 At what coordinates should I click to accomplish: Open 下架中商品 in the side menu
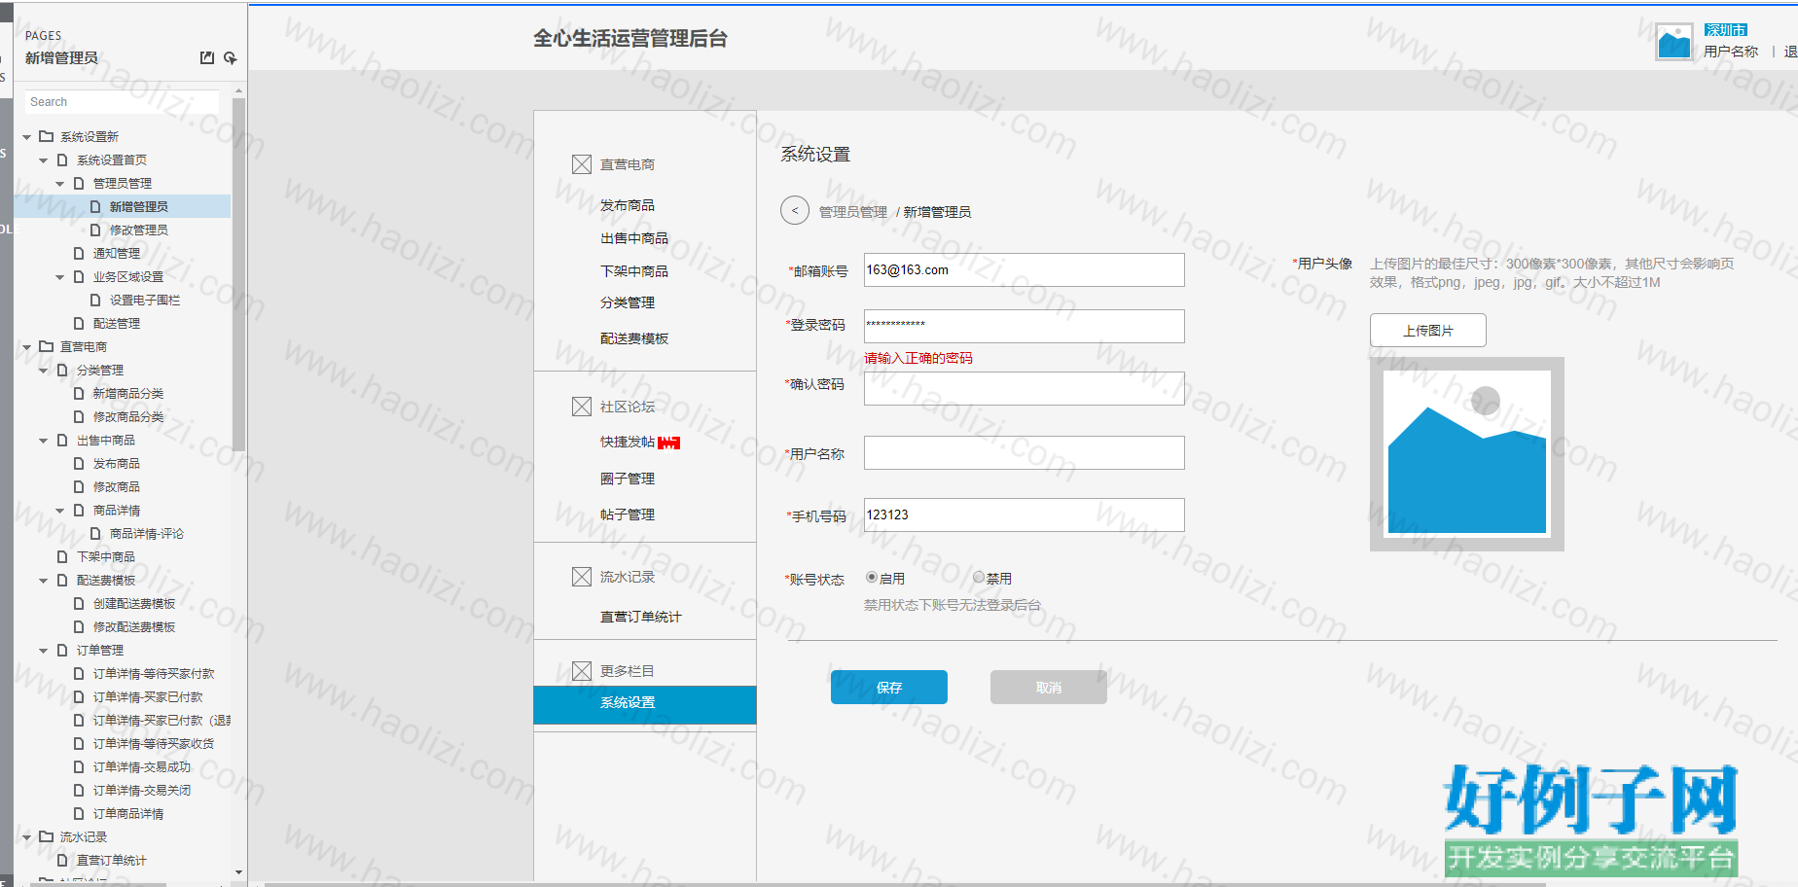click(x=634, y=271)
